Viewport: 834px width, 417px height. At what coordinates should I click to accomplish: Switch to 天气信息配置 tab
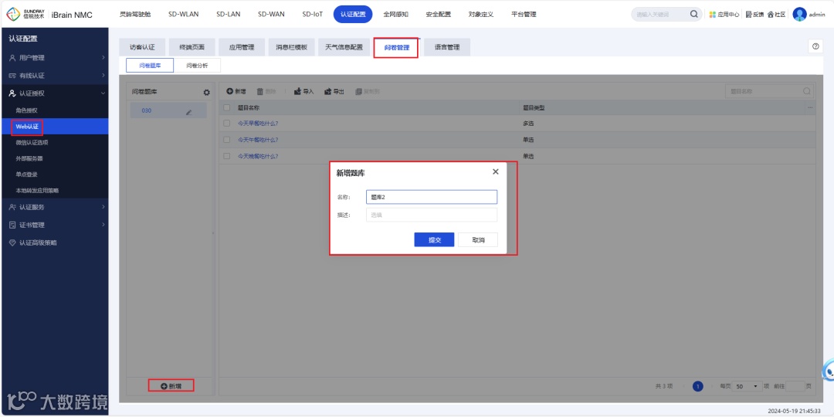coord(344,47)
